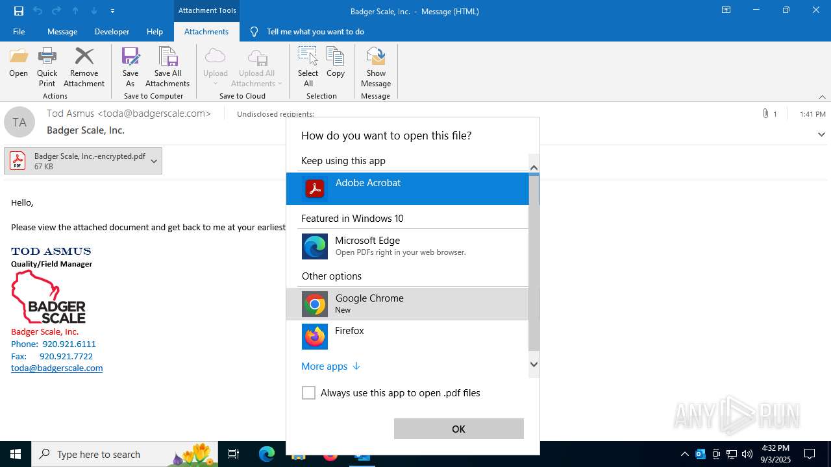Click the OK button in dialog

[458, 429]
